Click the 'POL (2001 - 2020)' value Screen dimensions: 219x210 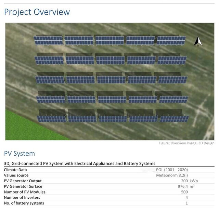172,170
